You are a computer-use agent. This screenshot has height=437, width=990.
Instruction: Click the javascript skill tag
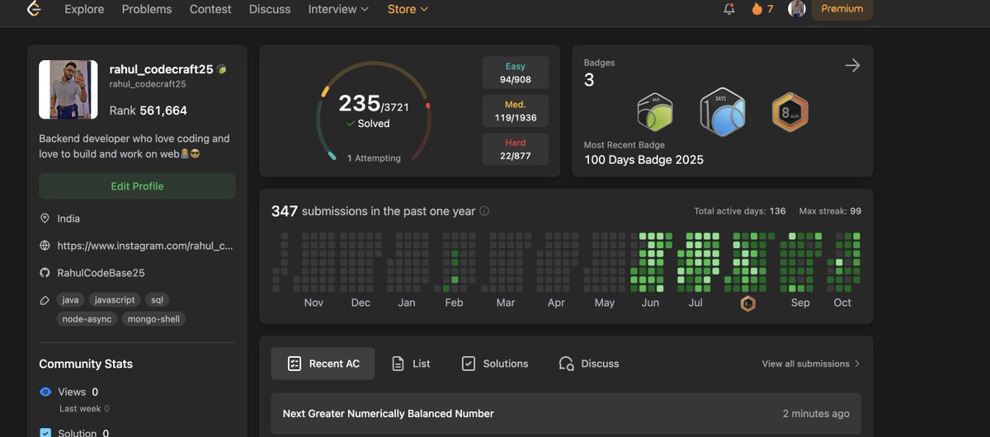114,300
